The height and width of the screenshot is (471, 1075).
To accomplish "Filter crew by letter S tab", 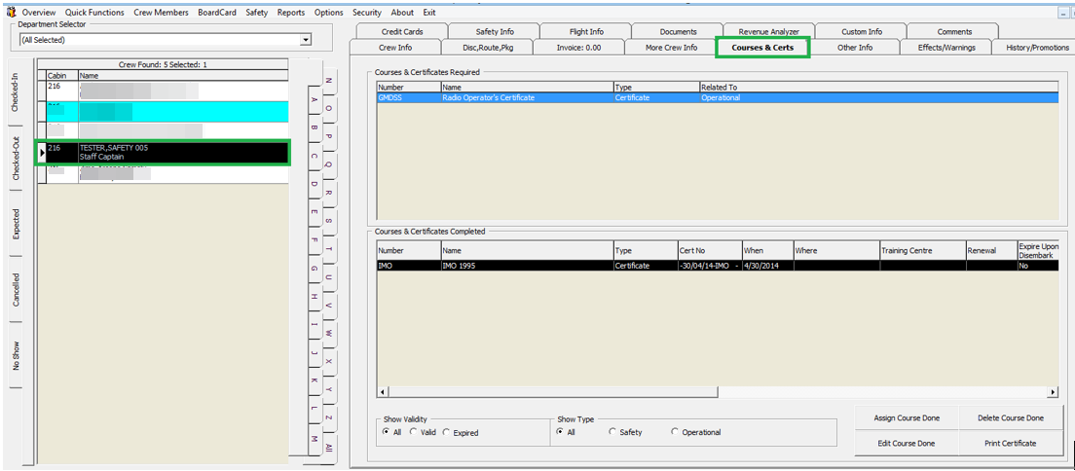I will [x=329, y=221].
